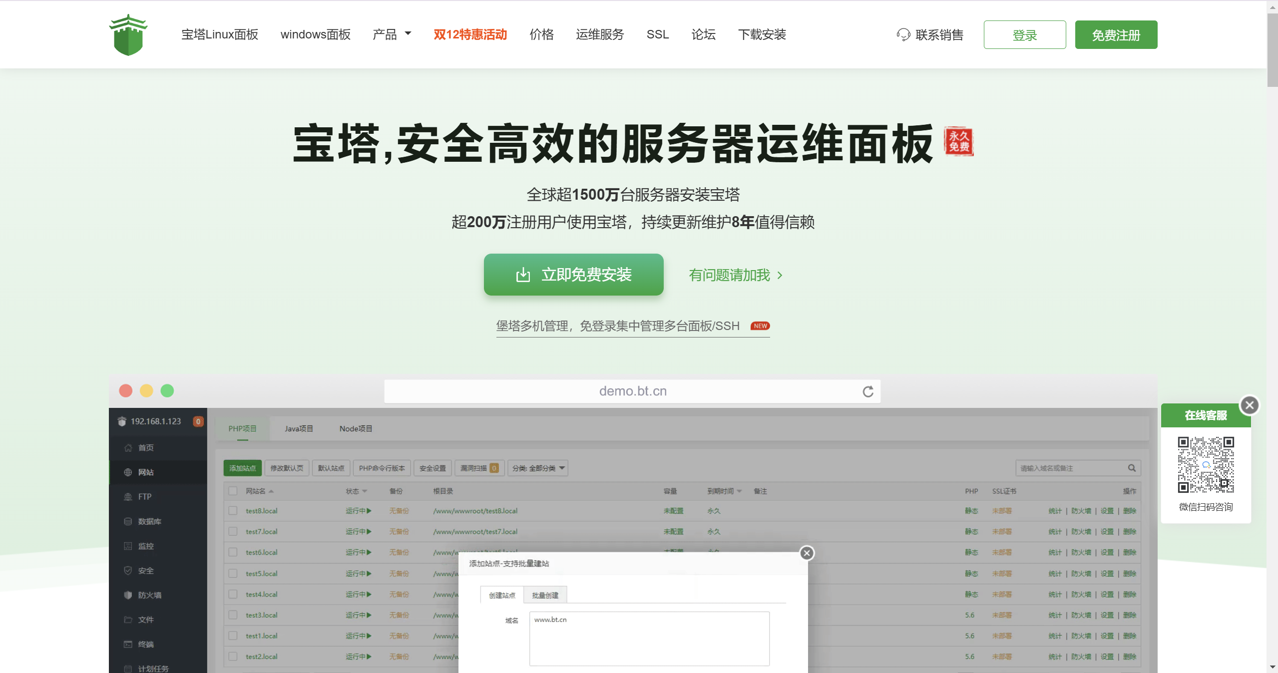The image size is (1278, 673).
Task: Open the 分类: 全部分类 dropdown
Action: click(x=537, y=468)
